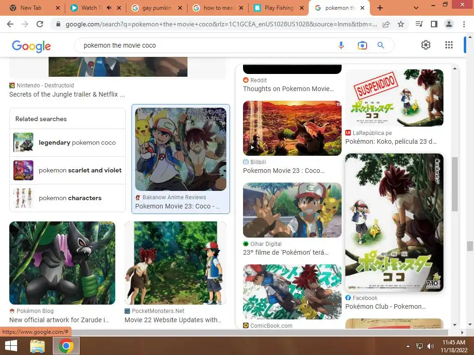Show hidden system tray icons
The width and height of the screenshot is (474, 355).
pyautogui.click(x=408, y=346)
